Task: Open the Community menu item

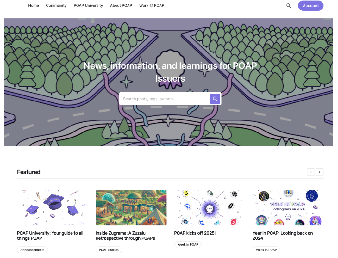Action: pos(56,5)
